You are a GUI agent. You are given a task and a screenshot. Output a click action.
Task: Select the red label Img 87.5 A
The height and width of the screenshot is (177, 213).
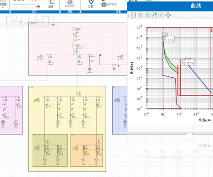pos(187,62)
